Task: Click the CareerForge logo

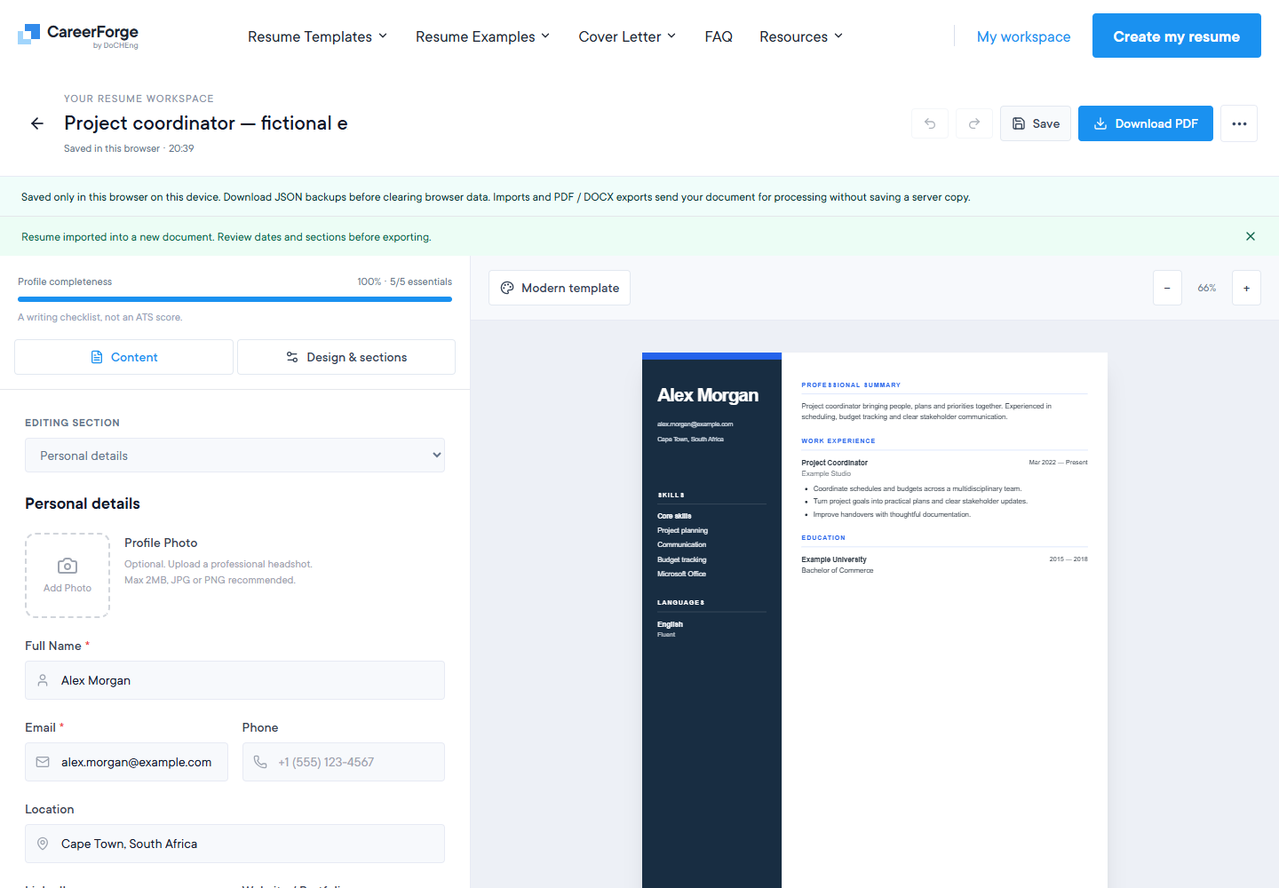Action: point(78,36)
